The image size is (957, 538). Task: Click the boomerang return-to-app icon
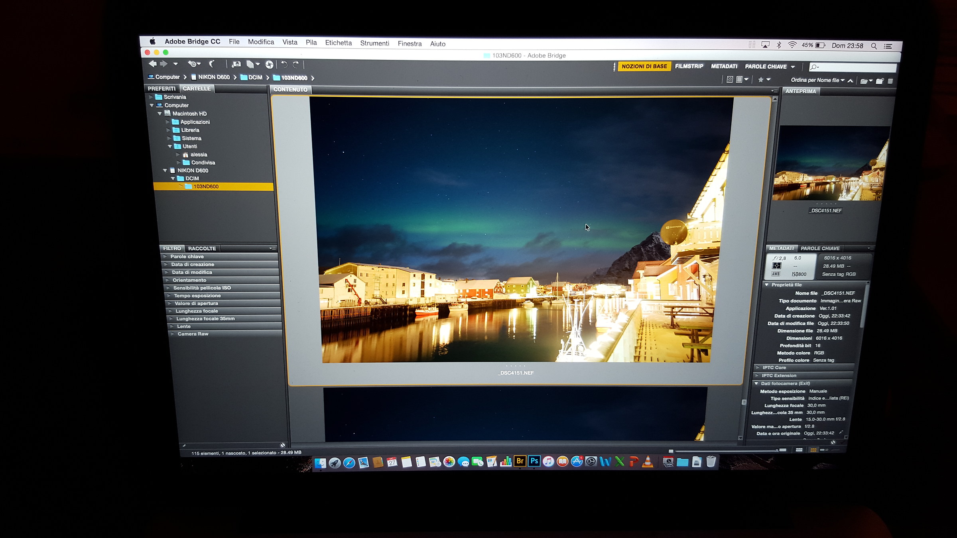[x=212, y=64]
